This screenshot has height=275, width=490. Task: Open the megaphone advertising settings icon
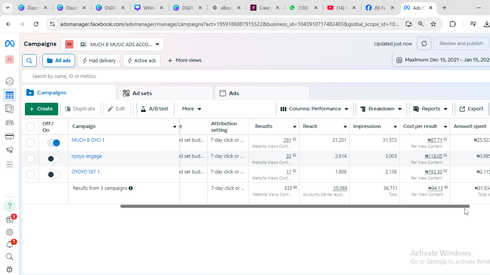coord(10,150)
